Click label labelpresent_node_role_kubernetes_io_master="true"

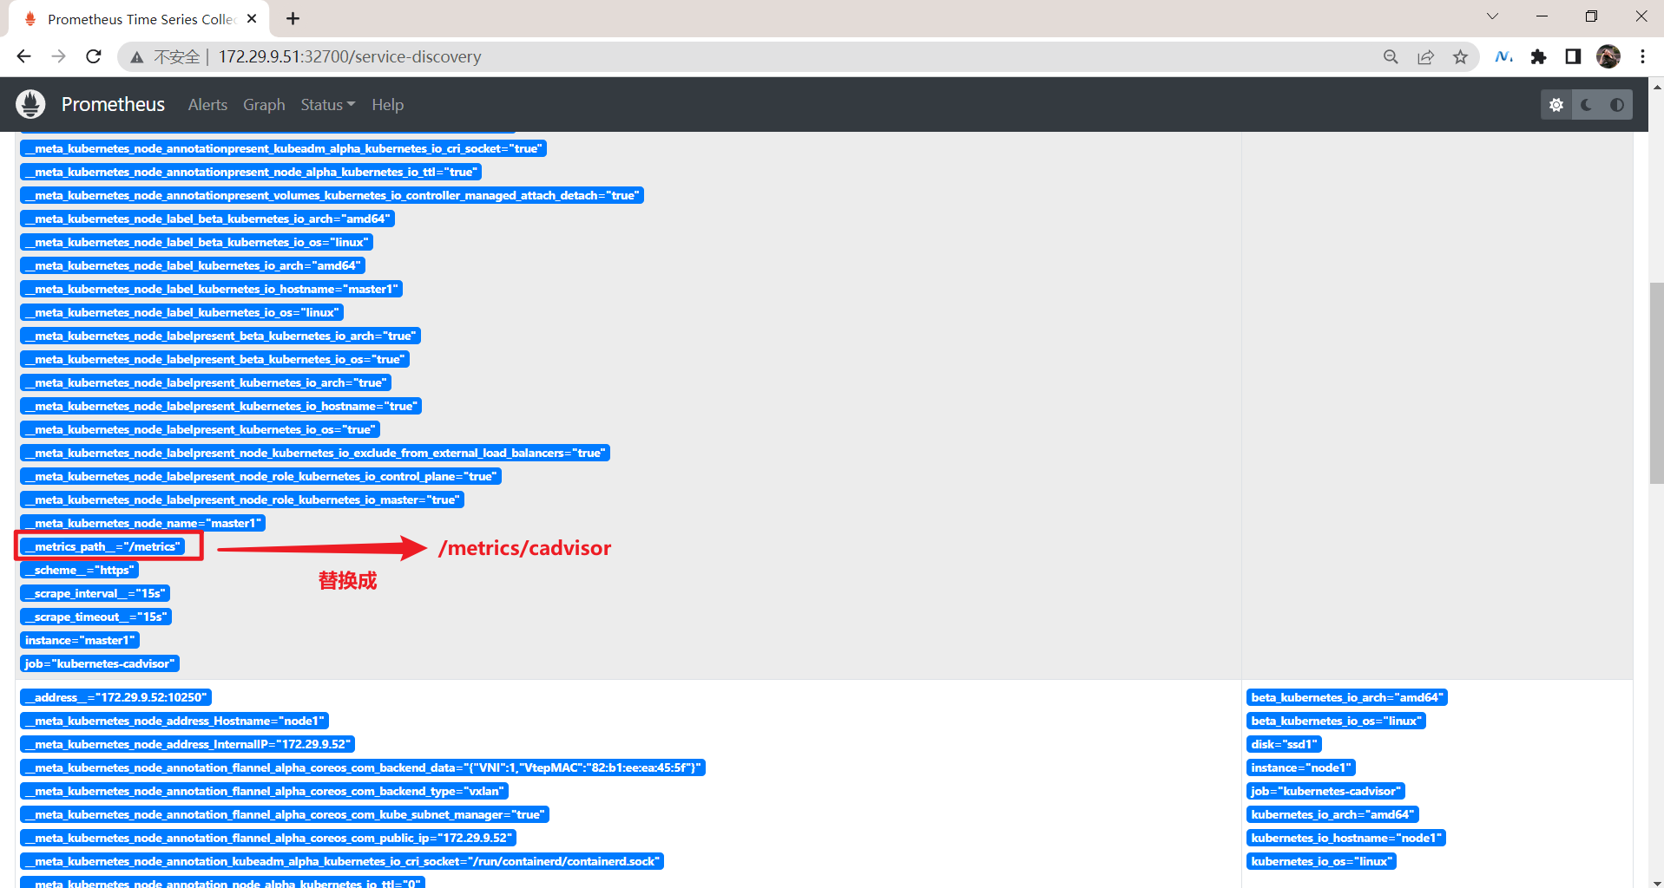242,499
